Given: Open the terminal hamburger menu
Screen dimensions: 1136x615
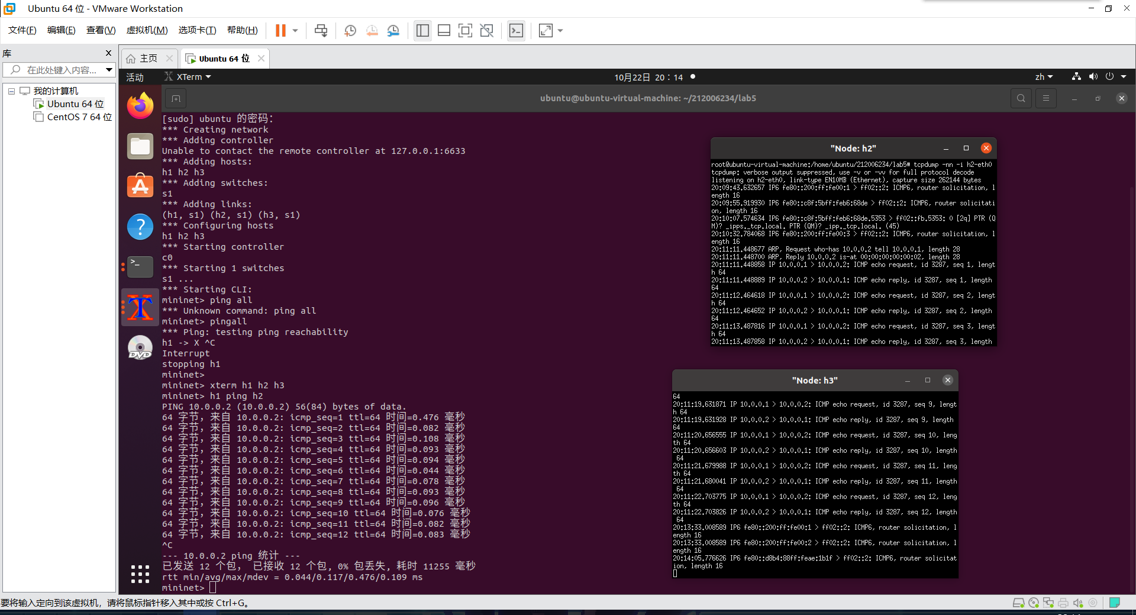Looking at the screenshot, I should [1045, 98].
